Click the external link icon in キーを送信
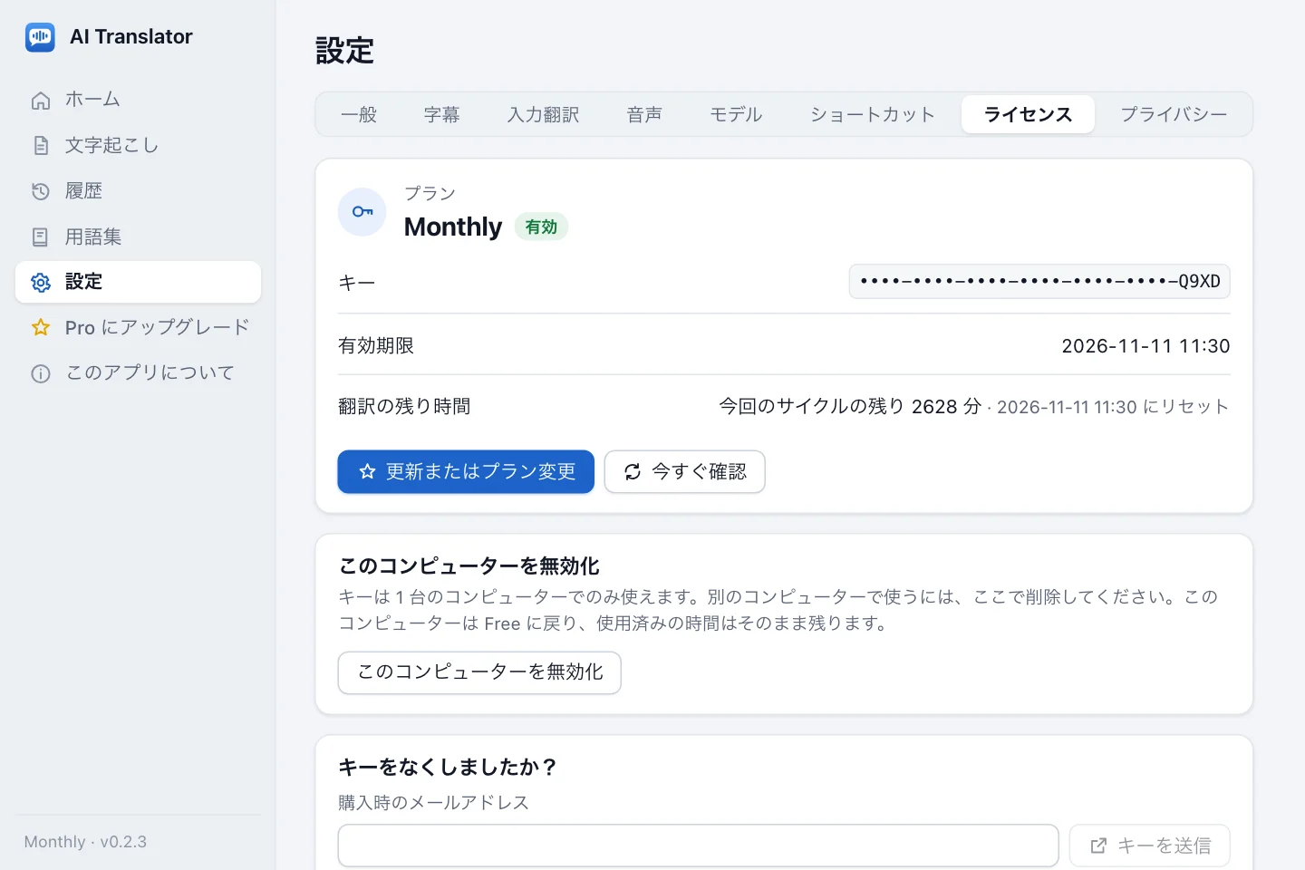 [1098, 846]
